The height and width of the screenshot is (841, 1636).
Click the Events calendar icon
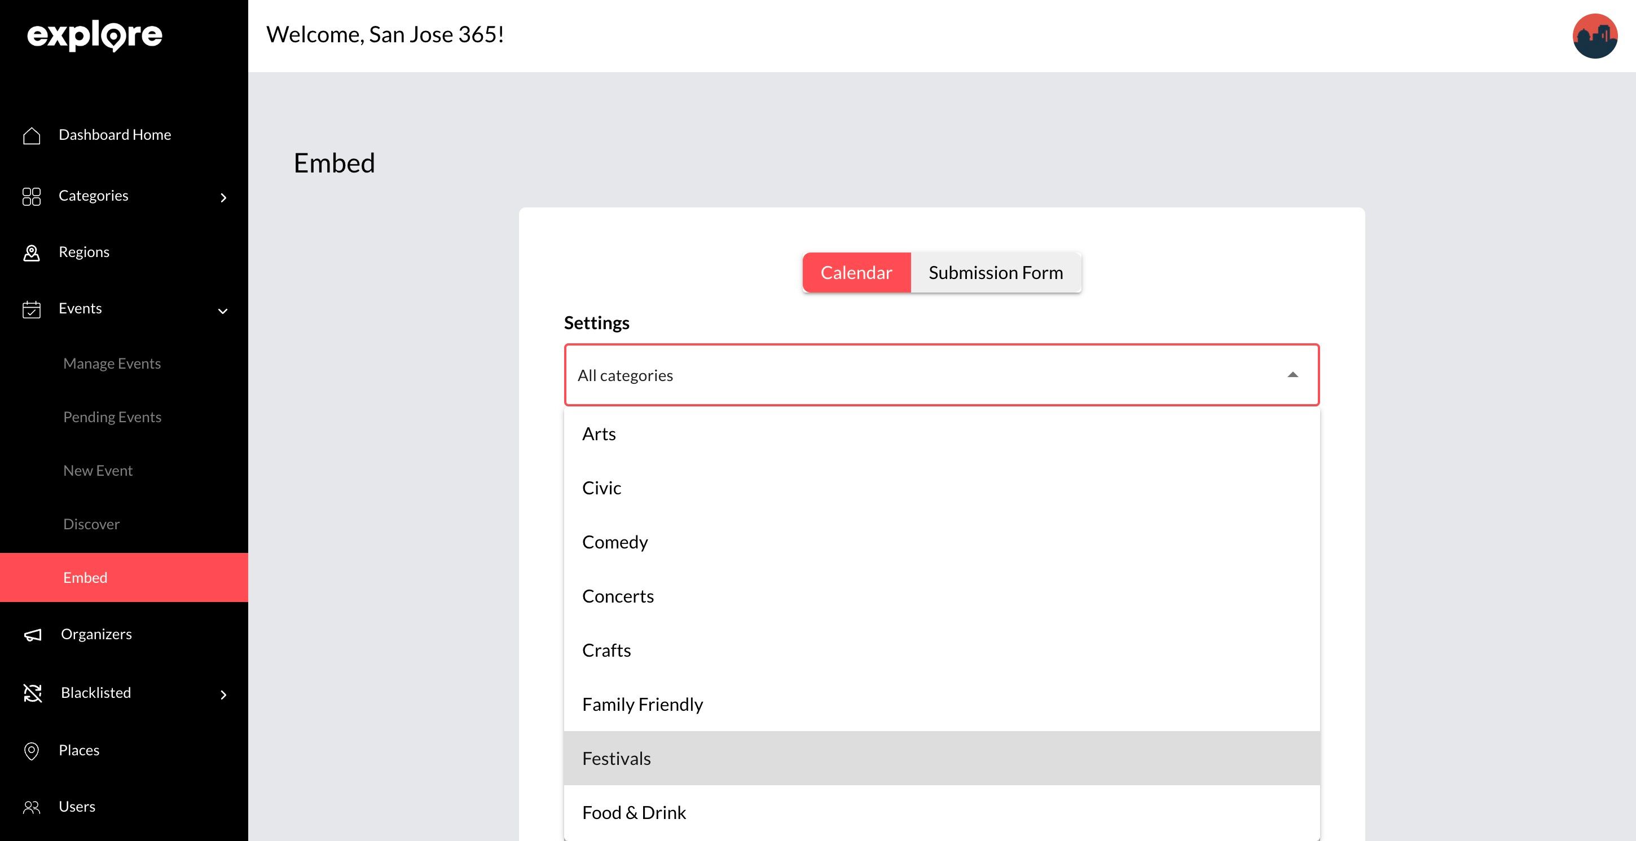pyautogui.click(x=31, y=309)
